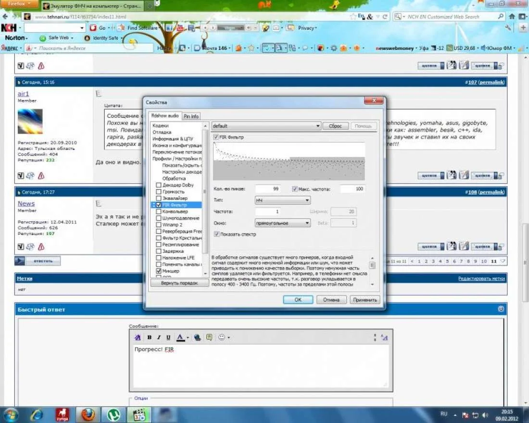Collapse the Быстрый ответ panel icon

501,309
